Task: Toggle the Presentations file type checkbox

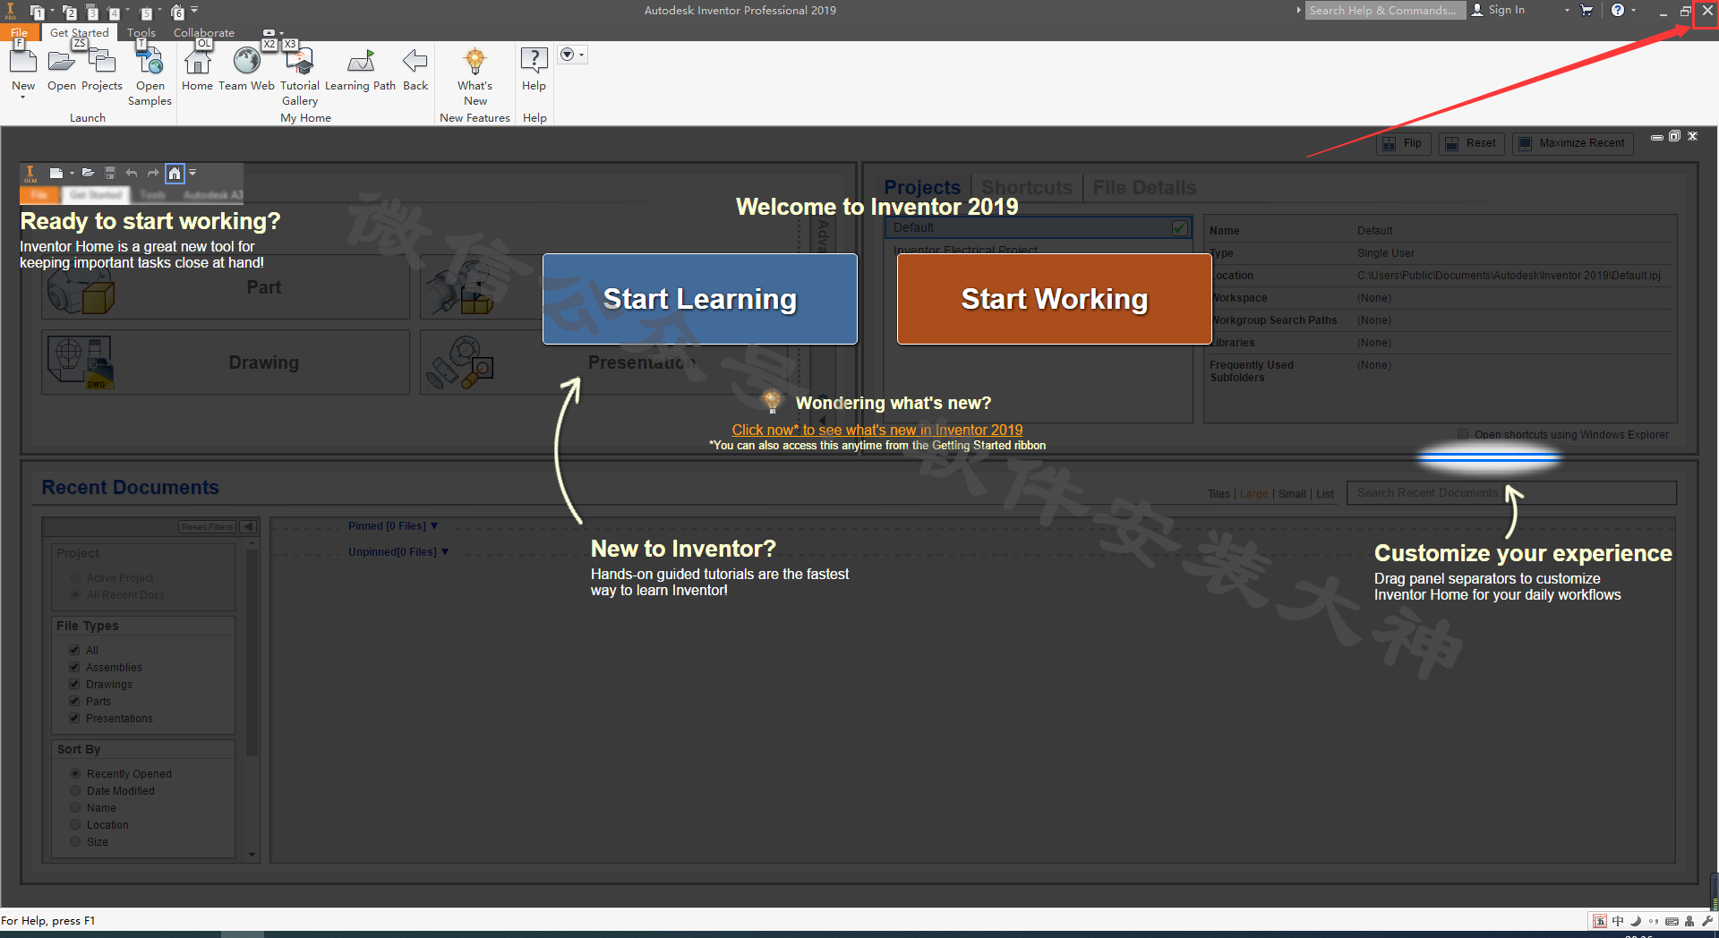Action: [74, 719]
